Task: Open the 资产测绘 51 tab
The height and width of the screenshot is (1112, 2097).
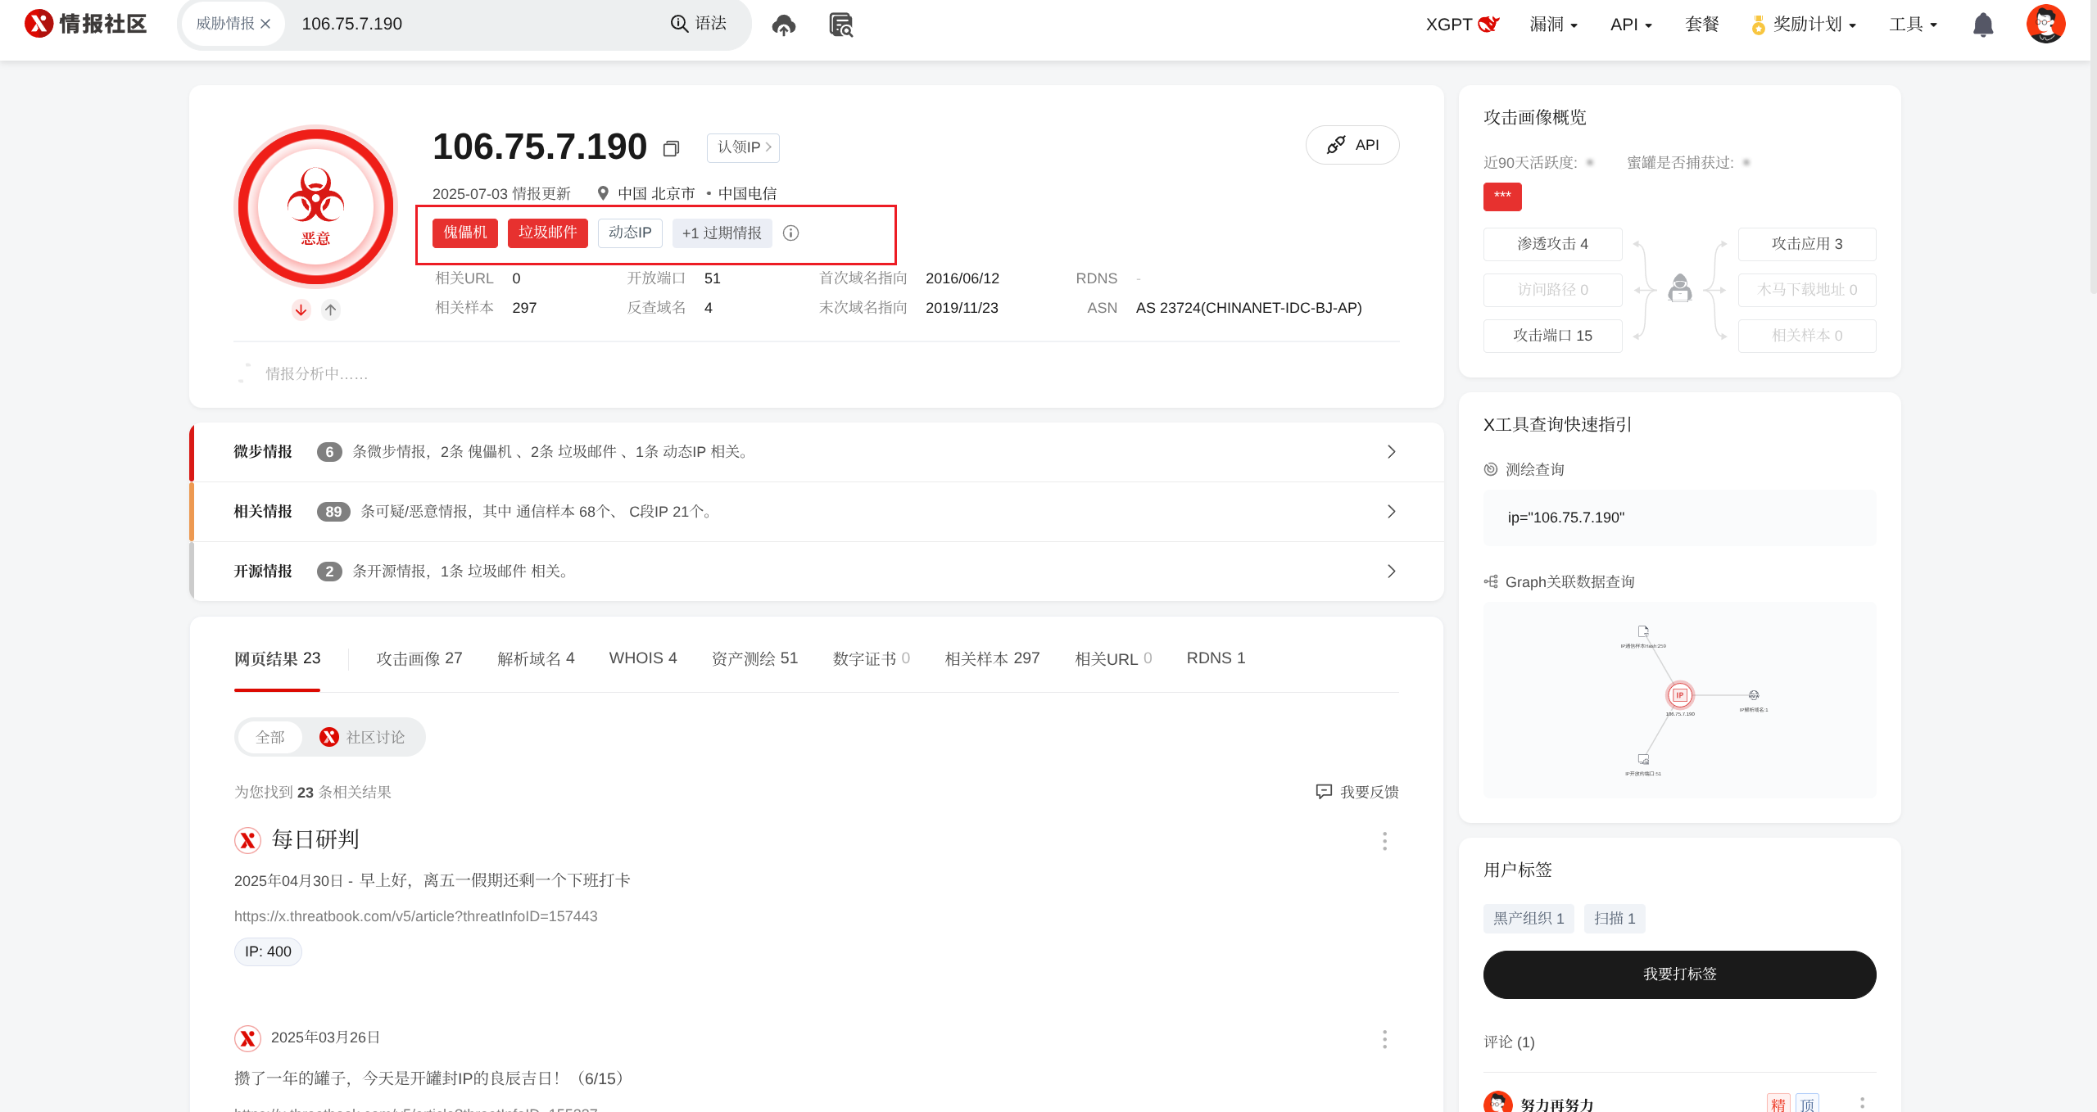Action: (754, 658)
